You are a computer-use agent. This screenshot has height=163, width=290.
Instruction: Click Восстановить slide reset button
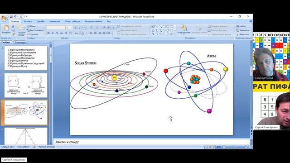point(35,30)
